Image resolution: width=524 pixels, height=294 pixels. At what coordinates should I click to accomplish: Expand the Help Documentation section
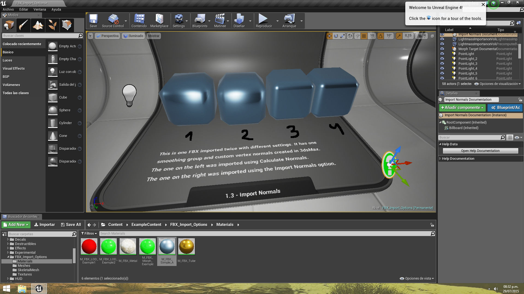click(440, 159)
